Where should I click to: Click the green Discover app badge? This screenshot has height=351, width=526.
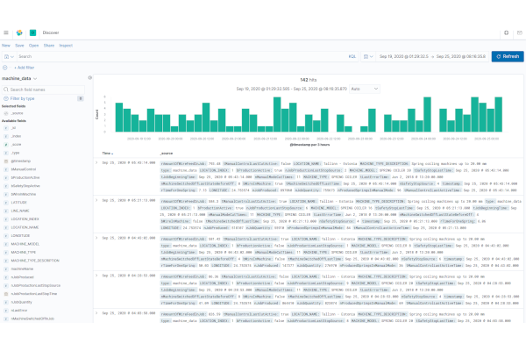click(x=33, y=32)
